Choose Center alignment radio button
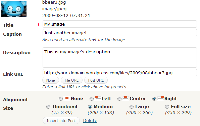Screen dimensions: 200x126 coord(119,99)
